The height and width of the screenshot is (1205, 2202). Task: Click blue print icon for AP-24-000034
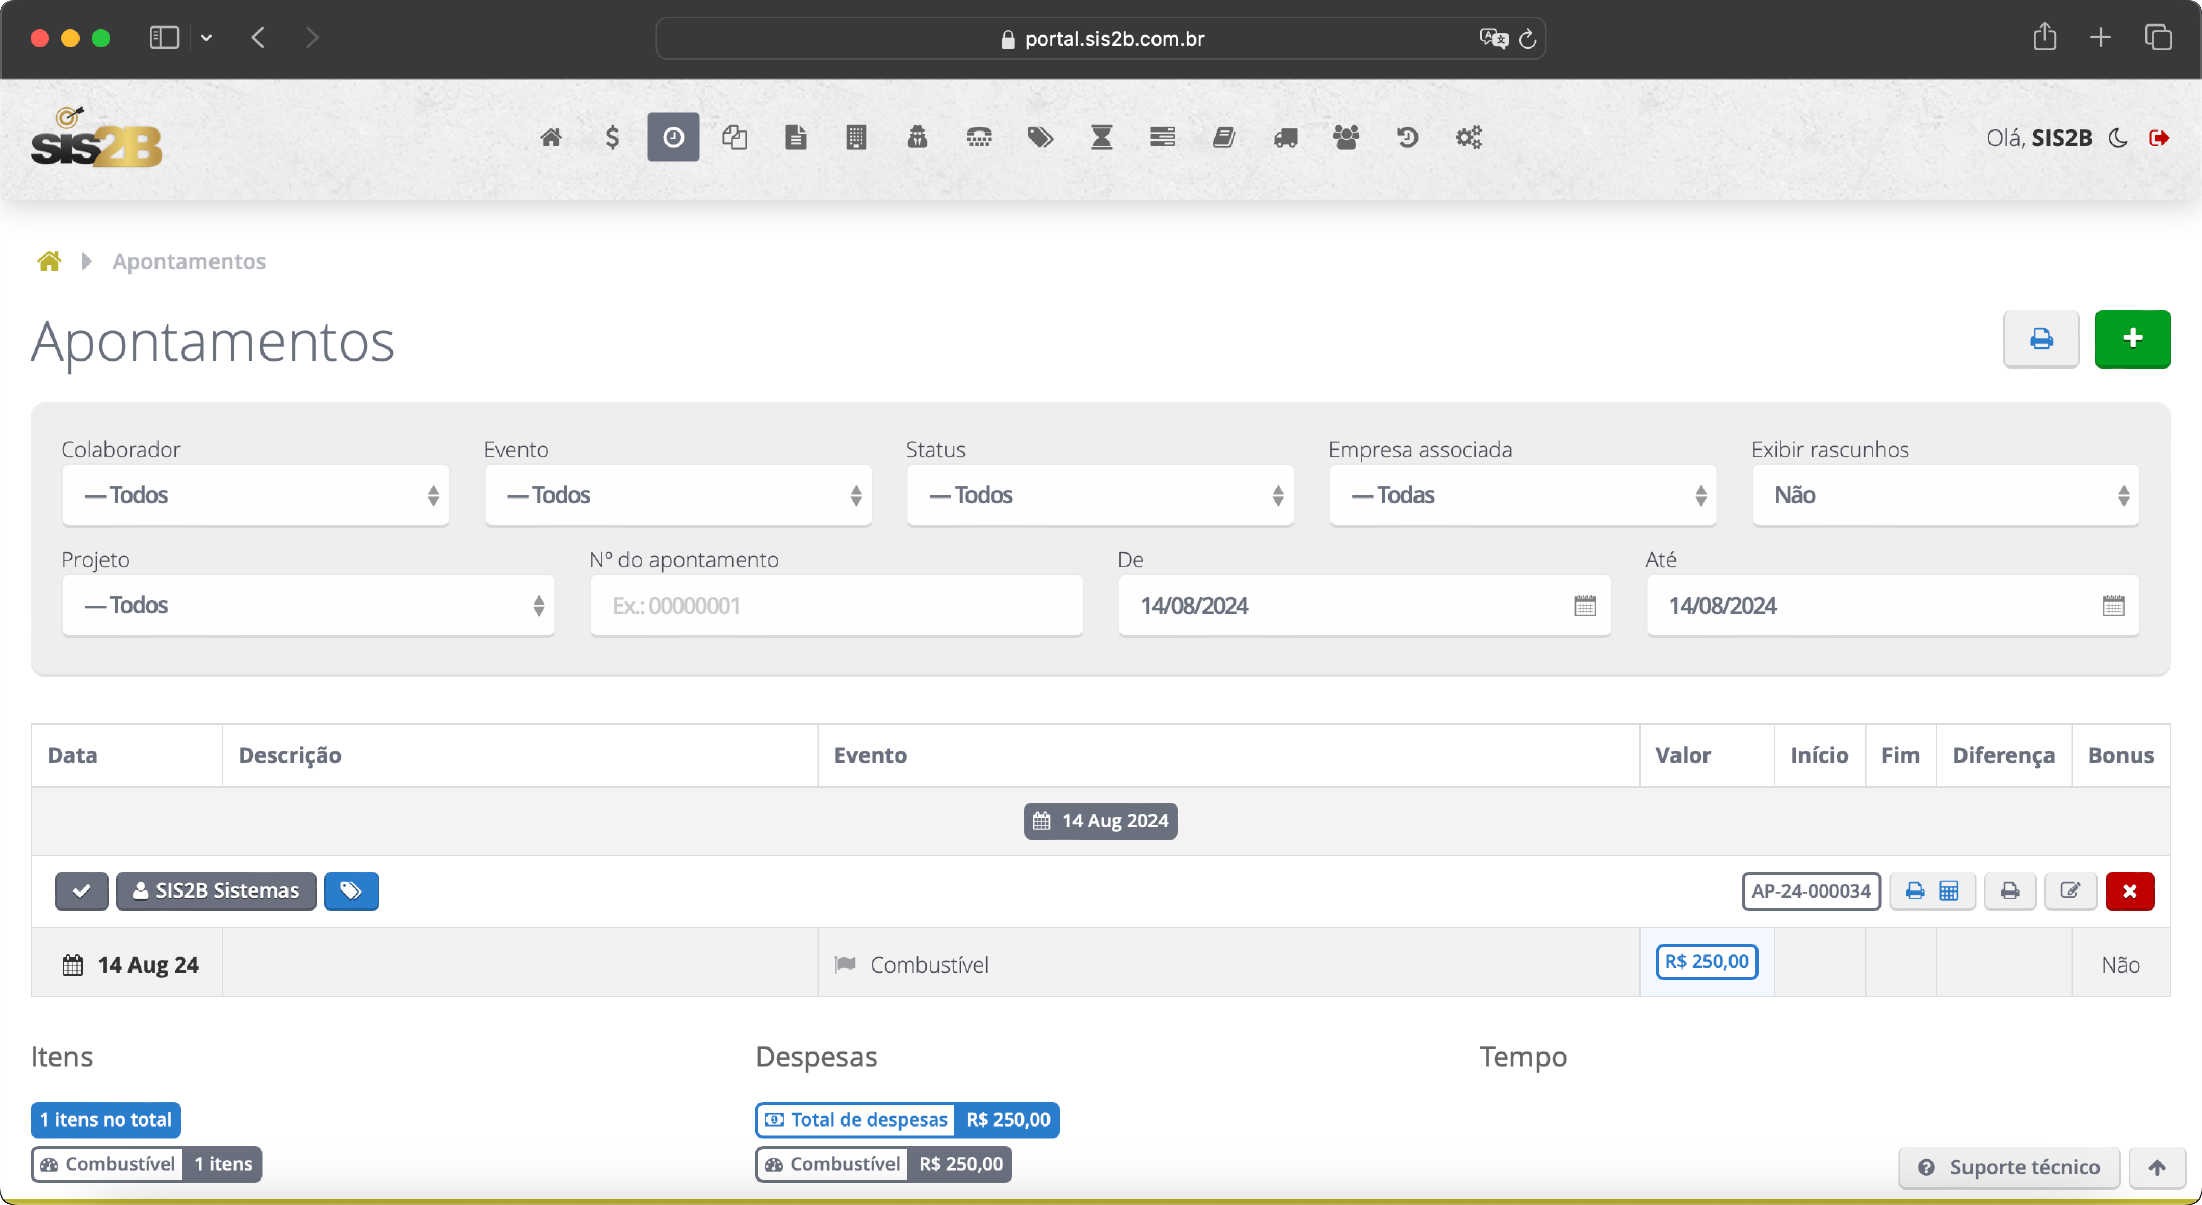pos(1915,890)
